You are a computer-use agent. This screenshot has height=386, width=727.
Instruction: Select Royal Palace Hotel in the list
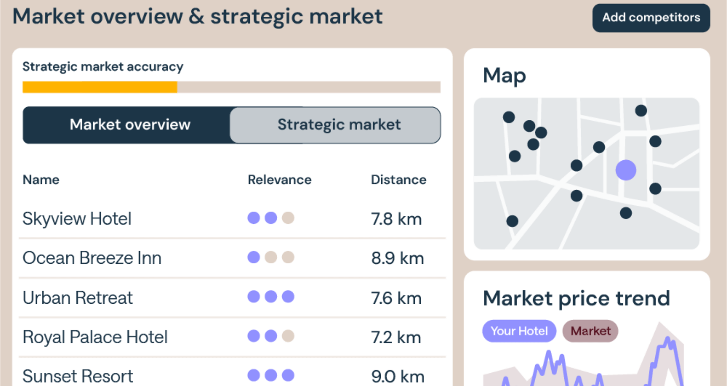click(x=95, y=337)
